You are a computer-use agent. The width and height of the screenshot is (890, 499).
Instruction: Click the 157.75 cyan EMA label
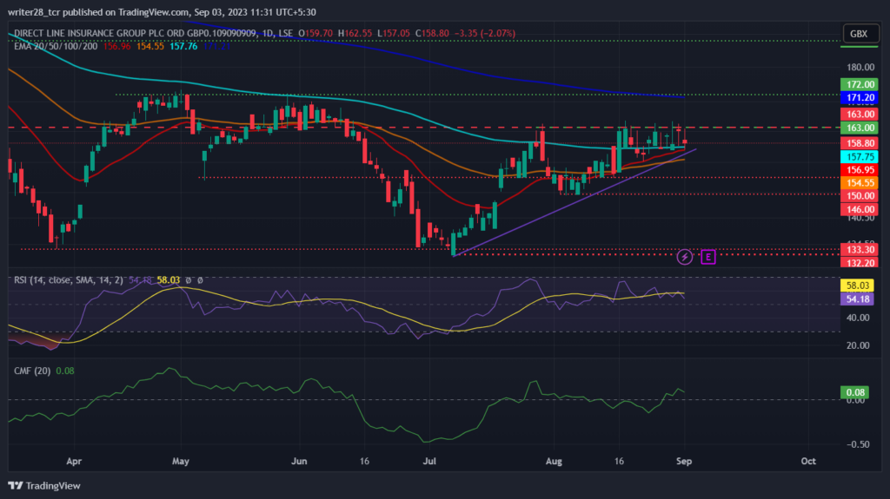(x=860, y=157)
